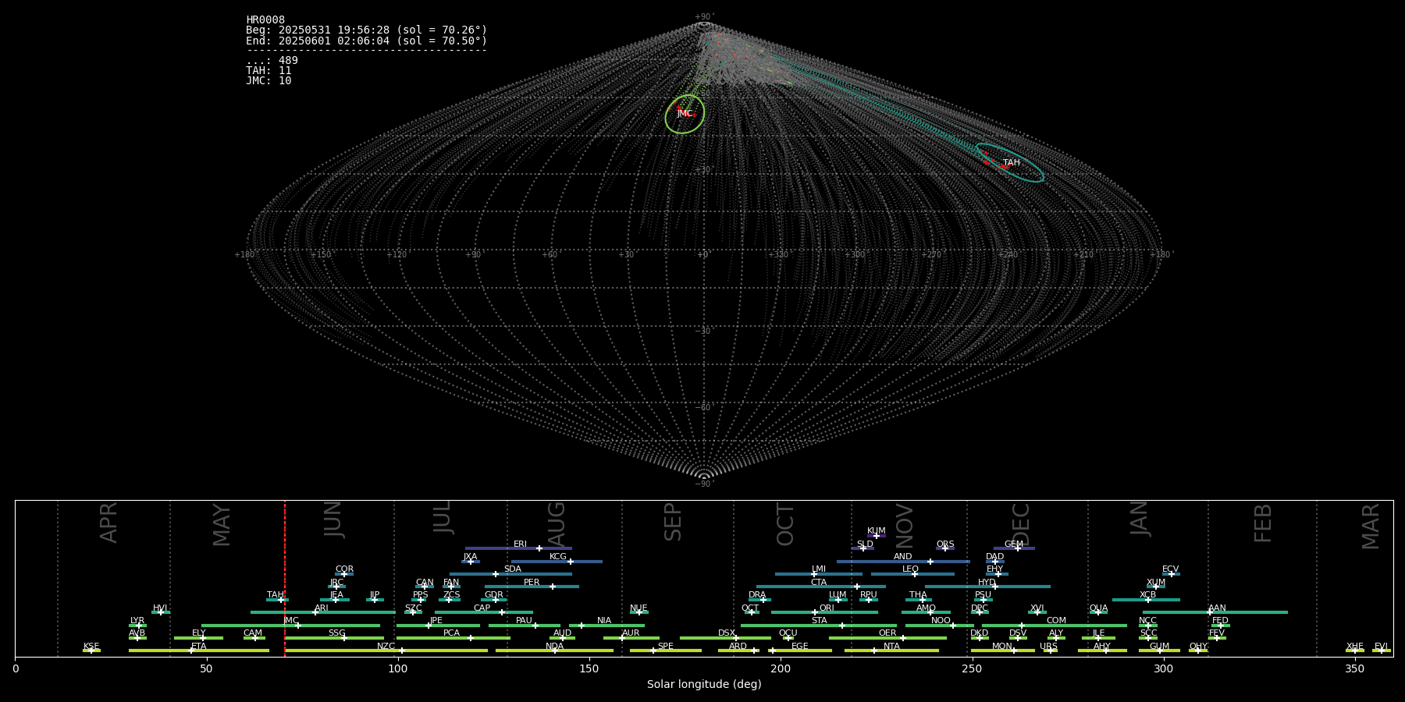1405x702 pixels.
Task: Click the XHE shower label in timeline
Action: pos(1355,647)
